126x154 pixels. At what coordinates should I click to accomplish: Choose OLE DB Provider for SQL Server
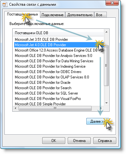click(x=46, y=93)
